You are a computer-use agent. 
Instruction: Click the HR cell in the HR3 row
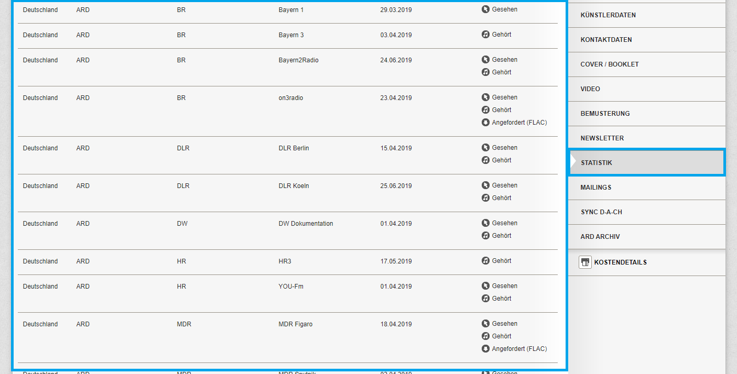tap(181, 261)
